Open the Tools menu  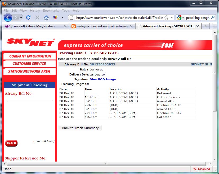66,11
